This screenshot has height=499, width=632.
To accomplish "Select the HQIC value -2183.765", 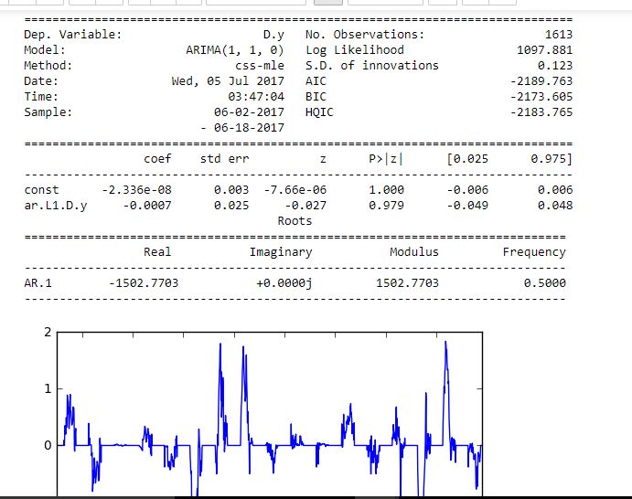I will [541, 112].
